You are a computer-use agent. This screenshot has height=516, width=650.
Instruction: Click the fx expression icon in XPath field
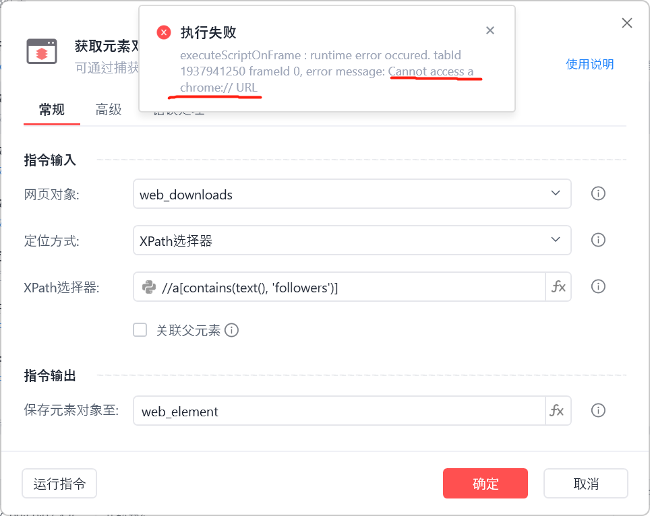[558, 286]
